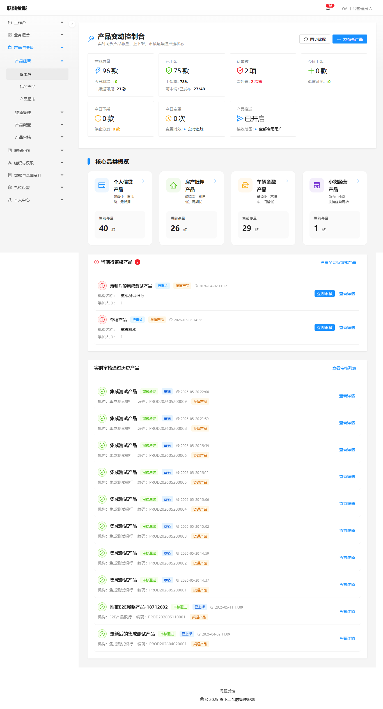Open the 查看审核列表 link
The image size is (383, 709).
pos(344,368)
